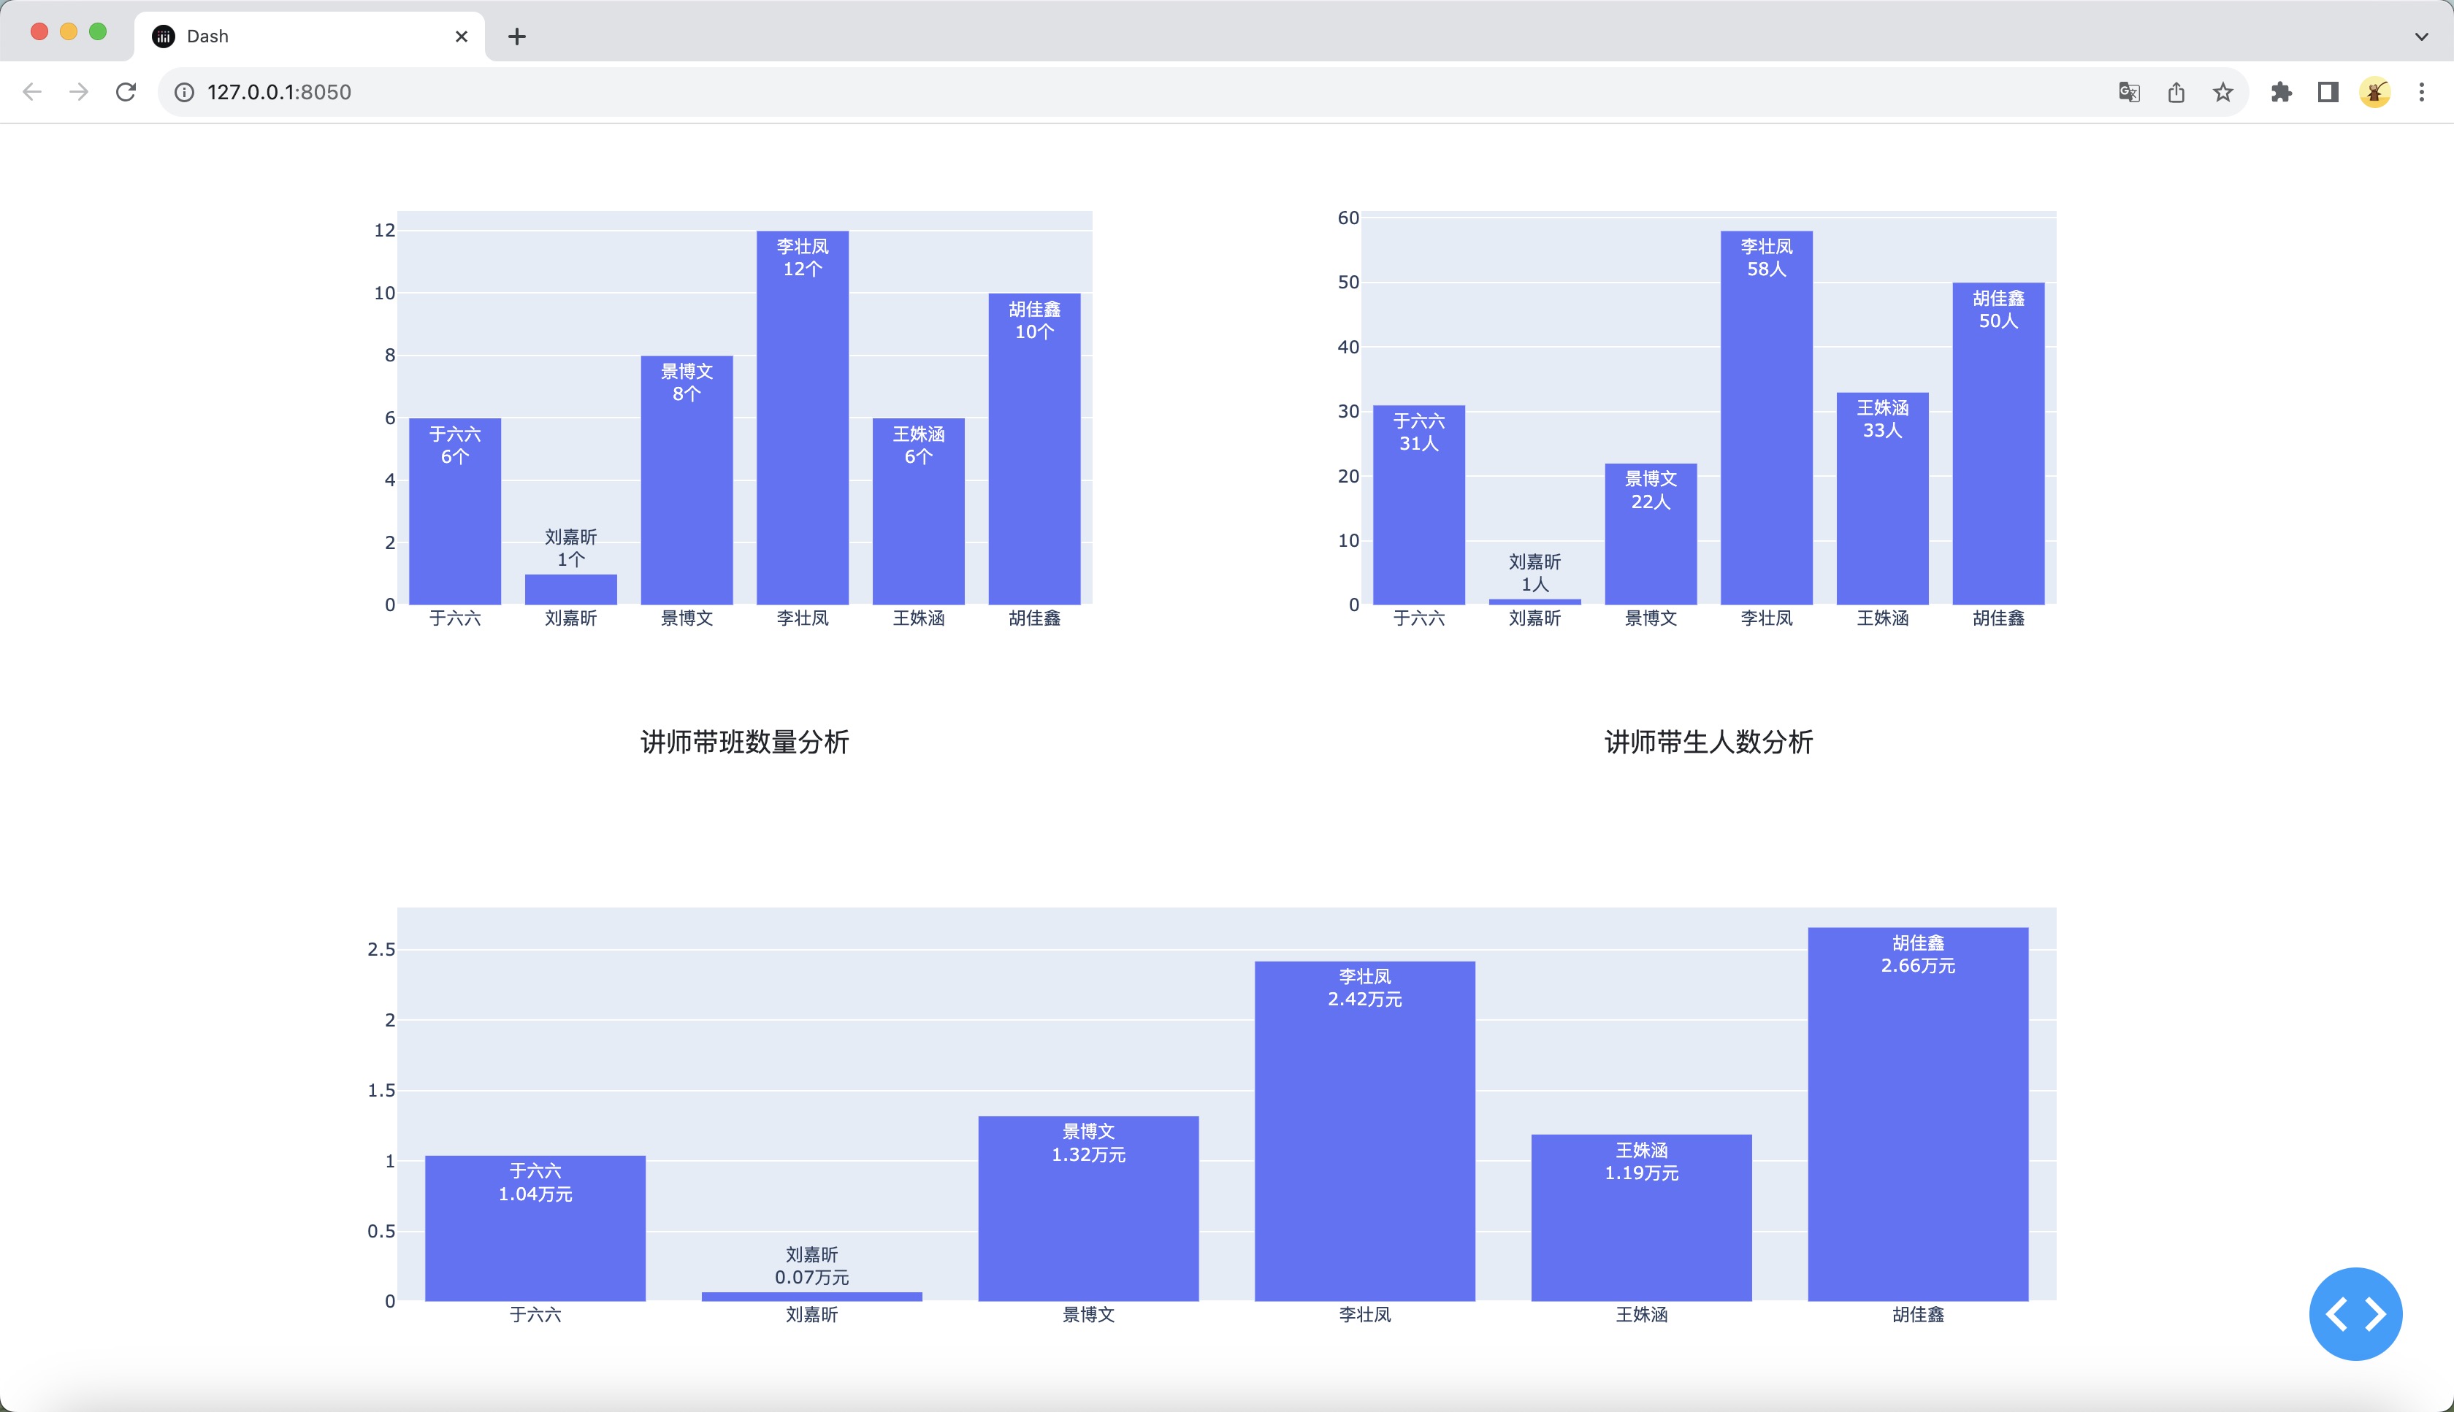This screenshot has height=1412, width=2454.
Task: Open the Chrome profile avatar
Action: click(x=2374, y=92)
